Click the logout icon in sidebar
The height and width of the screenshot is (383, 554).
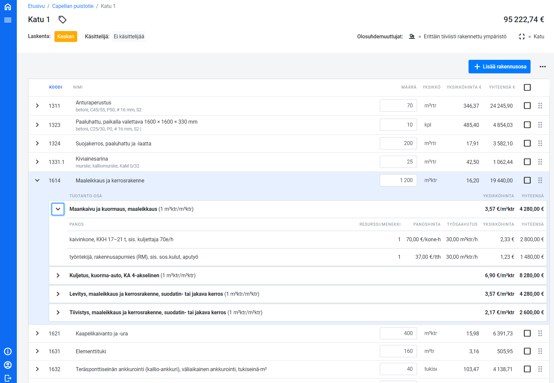pos(8,378)
